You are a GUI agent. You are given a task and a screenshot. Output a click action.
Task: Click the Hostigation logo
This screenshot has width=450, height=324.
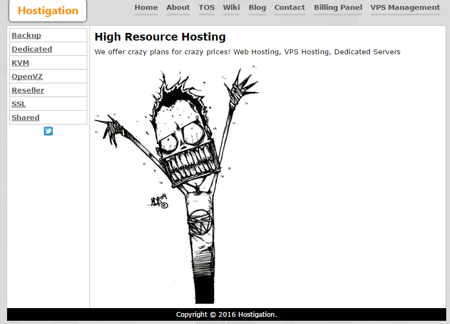pyautogui.click(x=48, y=11)
